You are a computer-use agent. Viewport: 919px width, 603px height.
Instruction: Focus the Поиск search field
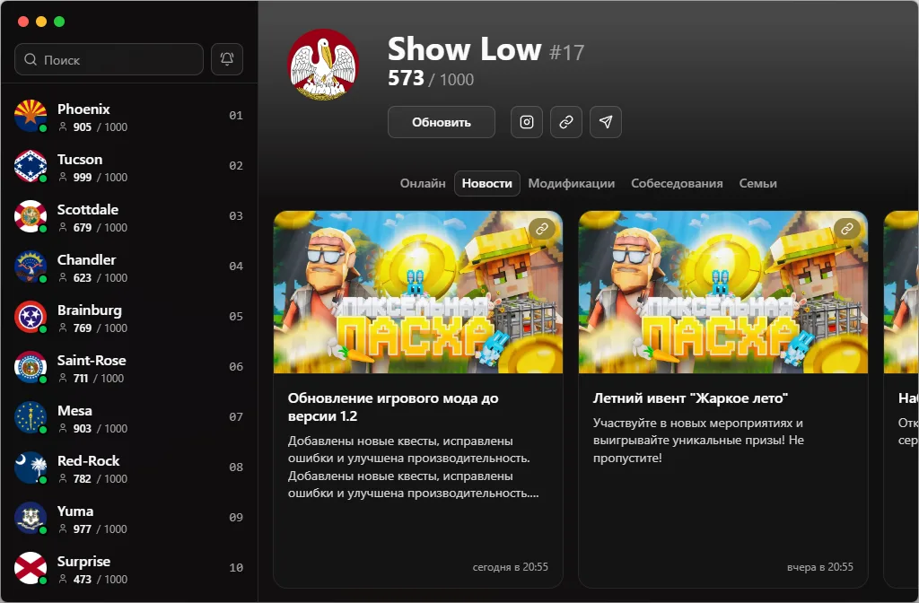pyautogui.click(x=109, y=60)
